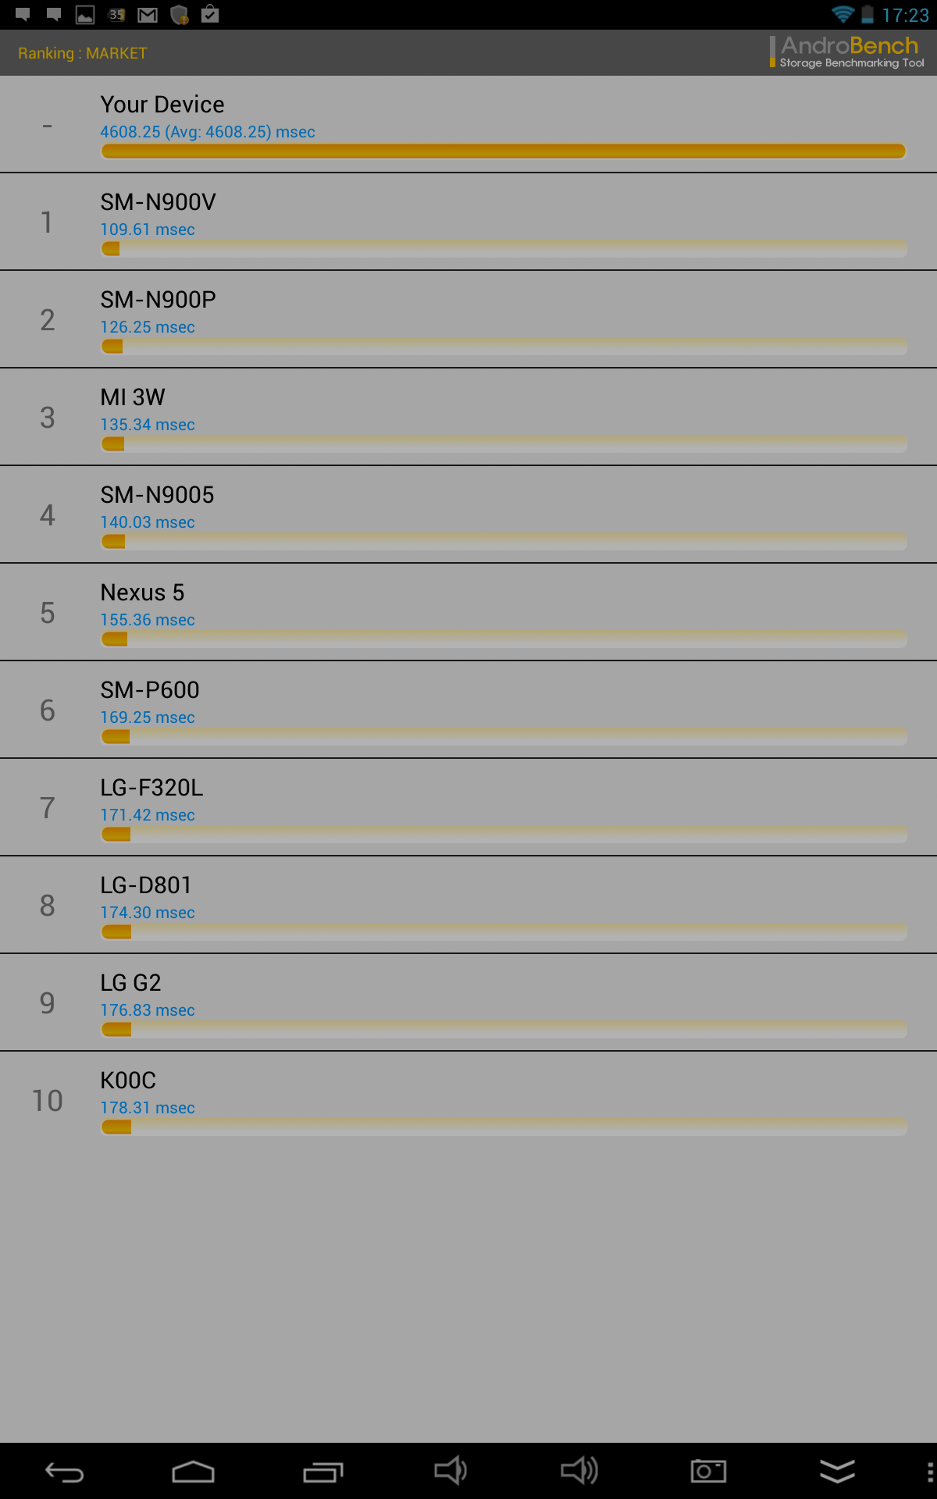Tap the Android back navigation icon
This screenshot has height=1499, width=937.
tap(64, 1472)
